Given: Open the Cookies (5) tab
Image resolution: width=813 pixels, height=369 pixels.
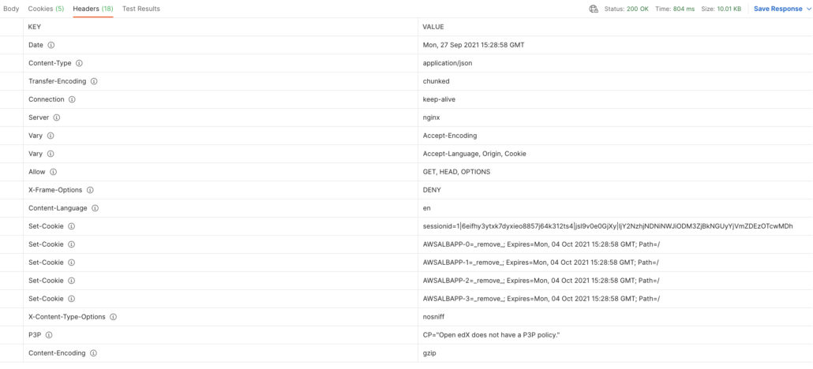Looking at the screenshot, I should (x=46, y=9).
